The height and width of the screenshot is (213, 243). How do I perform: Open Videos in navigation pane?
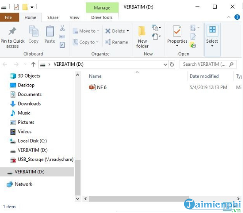(21, 132)
